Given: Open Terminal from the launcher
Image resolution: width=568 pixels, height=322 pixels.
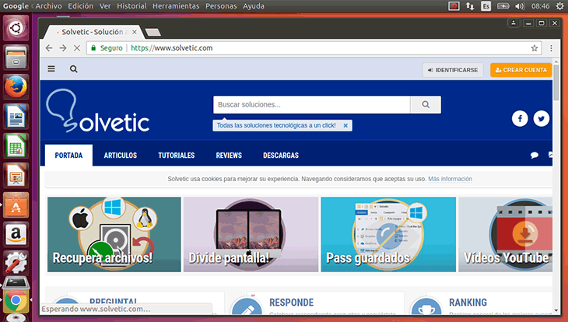Looking at the screenshot, I should (16, 283).
